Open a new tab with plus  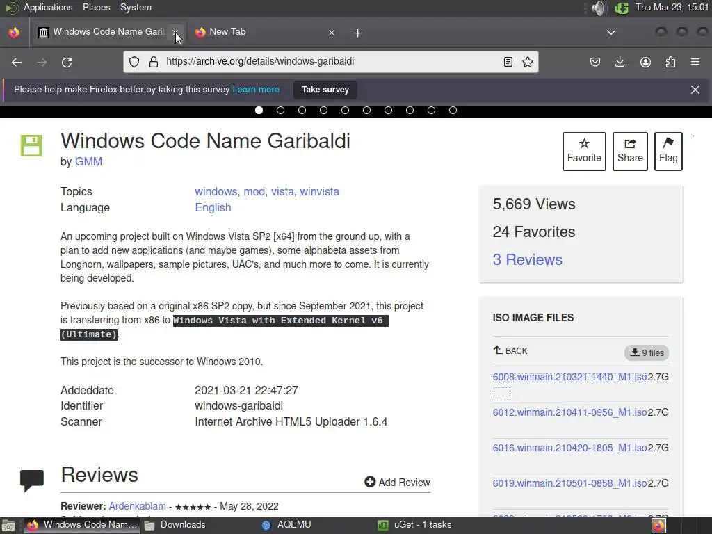coord(358,33)
